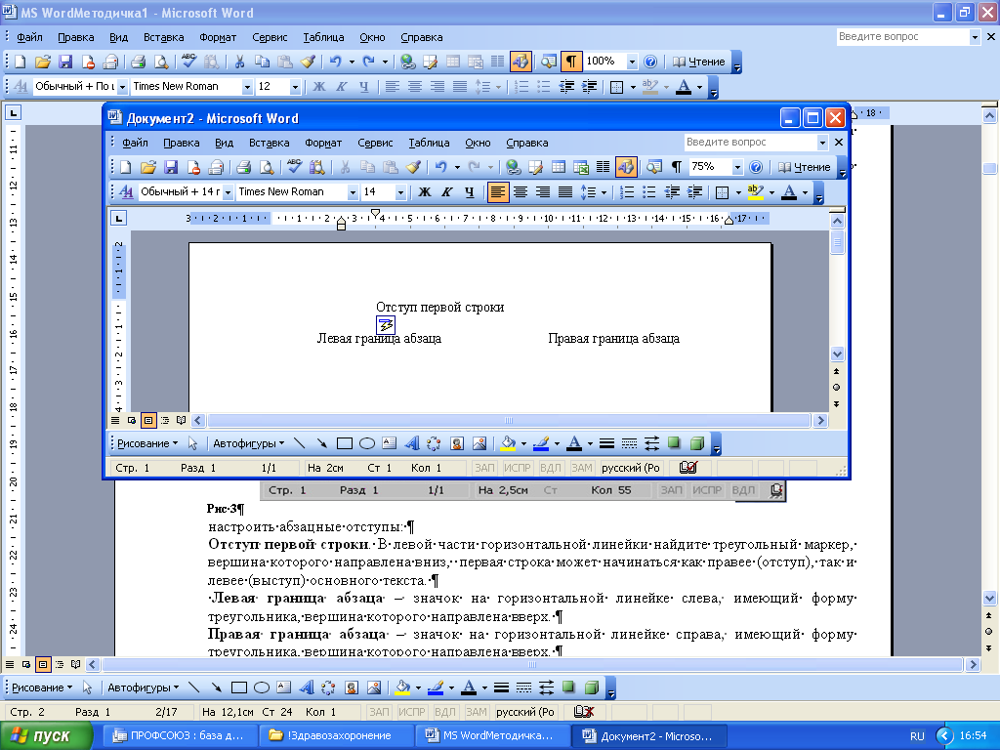Viewport: 1000px width, 750px height.
Task: Click Save icon in MS WordМетодичка1 toolbar
Action: 65,62
